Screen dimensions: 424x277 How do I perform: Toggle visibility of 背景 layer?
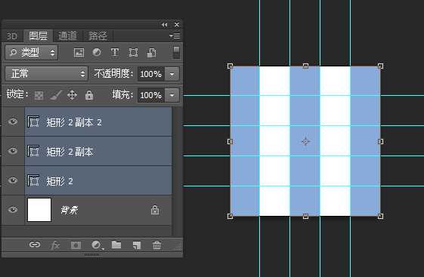[13, 210]
